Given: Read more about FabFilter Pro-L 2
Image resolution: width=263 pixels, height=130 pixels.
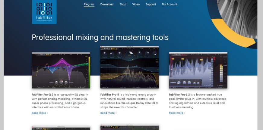Looking at the screenshot, I should pyautogui.click(x=177, y=113).
